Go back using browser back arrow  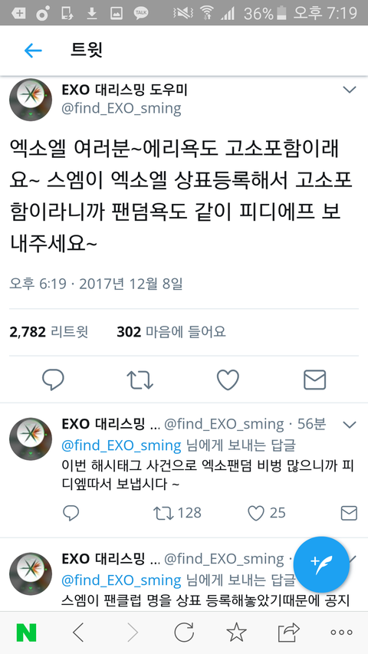pyautogui.click(x=78, y=633)
